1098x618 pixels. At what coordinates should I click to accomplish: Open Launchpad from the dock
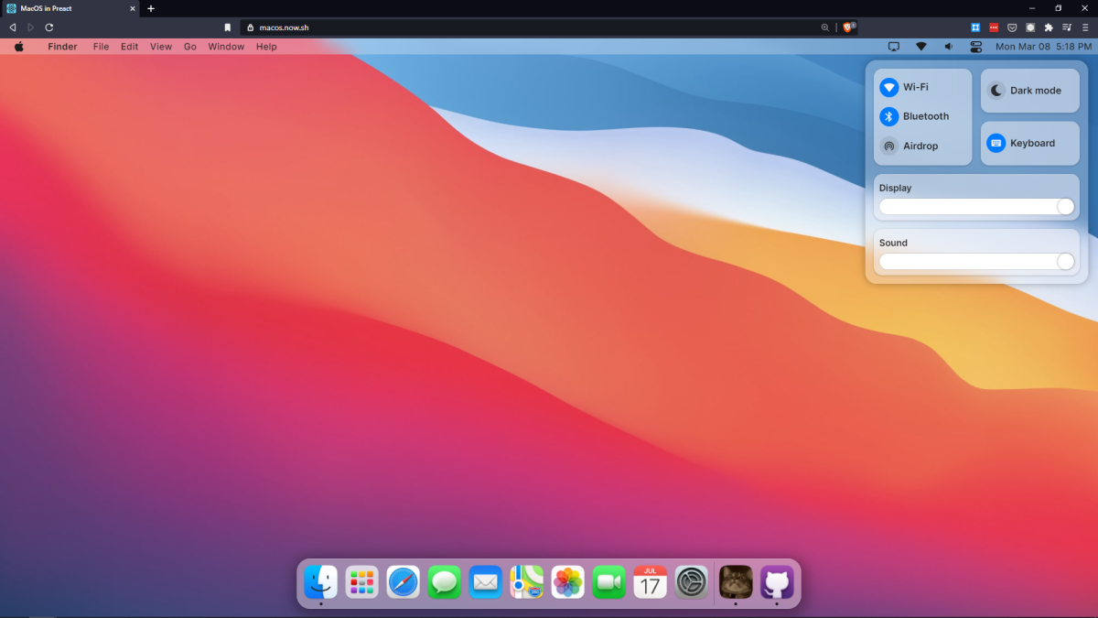tap(361, 582)
